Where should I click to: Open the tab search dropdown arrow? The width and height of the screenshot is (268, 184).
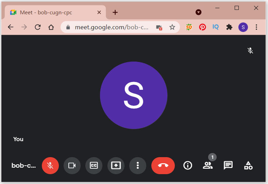198,12
